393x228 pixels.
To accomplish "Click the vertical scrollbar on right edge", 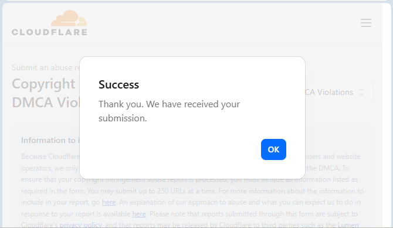I will (387, 114).
